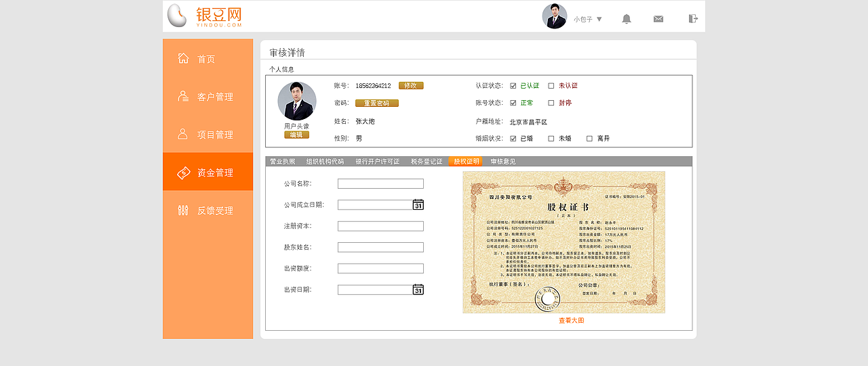Image resolution: width=868 pixels, height=366 pixels.
Task: Click the 修改 button next to 账号
Action: click(411, 86)
